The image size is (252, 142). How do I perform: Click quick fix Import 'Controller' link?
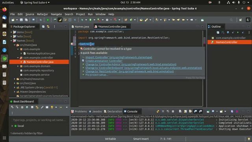(x=119, y=57)
